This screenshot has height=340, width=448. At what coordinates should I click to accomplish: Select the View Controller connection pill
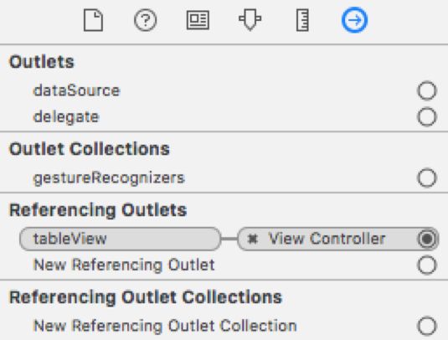coord(338,239)
